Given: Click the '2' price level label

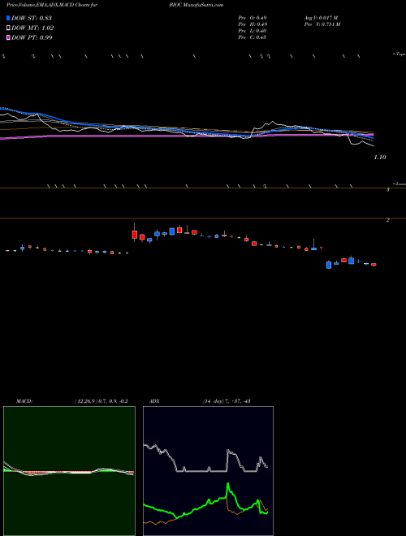Looking at the screenshot, I should click(x=388, y=220).
